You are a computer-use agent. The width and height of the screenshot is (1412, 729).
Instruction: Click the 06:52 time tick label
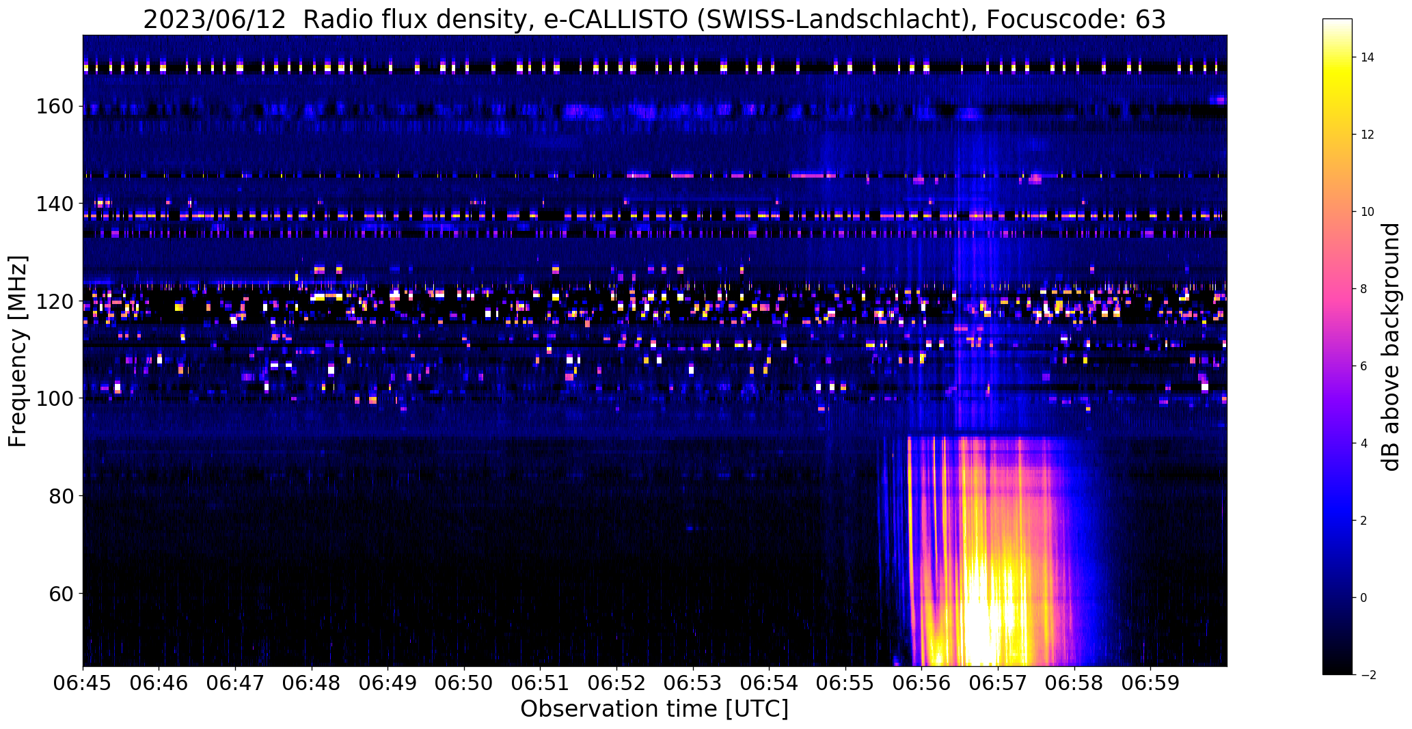click(x=617, y=684)
